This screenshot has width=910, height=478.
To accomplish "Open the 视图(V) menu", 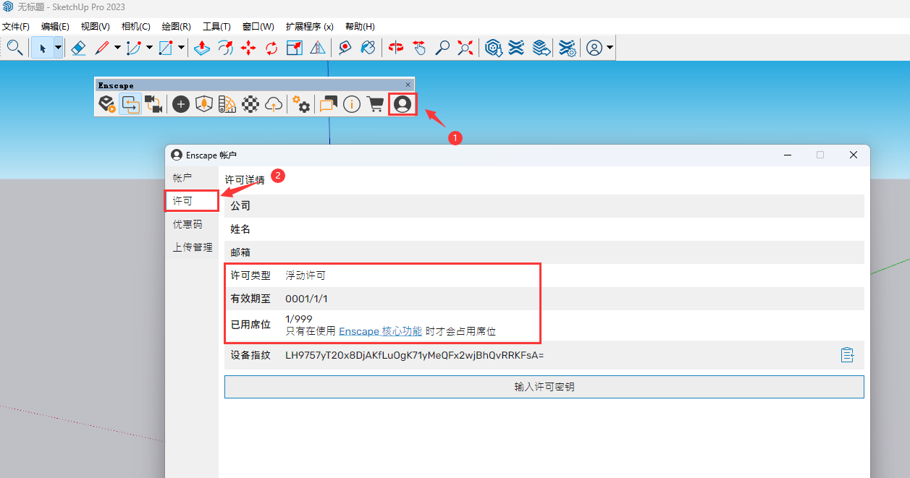I will [x=96, y=27].
